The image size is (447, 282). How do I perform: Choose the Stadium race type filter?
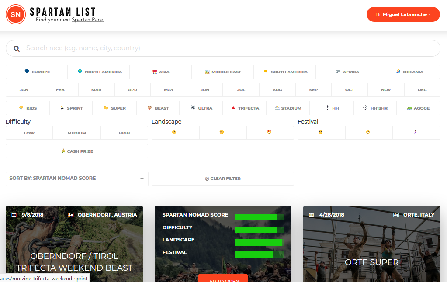[288, 108]
